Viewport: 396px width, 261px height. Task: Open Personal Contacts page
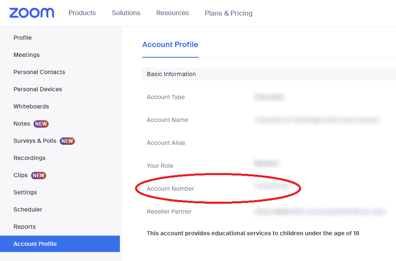pos(39,72)
